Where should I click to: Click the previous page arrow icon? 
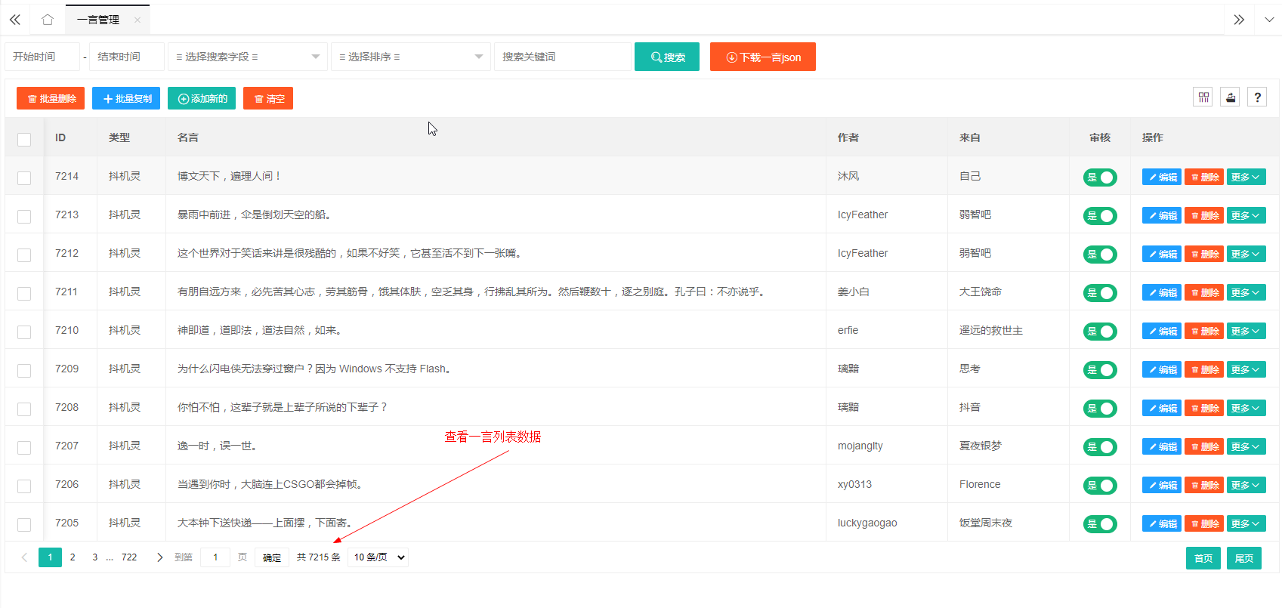coord(24,557)
